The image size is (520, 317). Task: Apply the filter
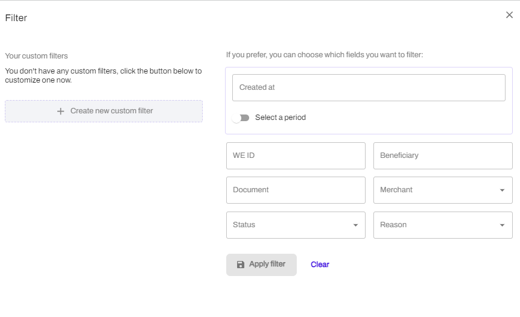point(261,265)
